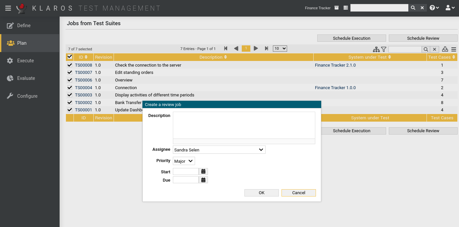Screen dimensions: 459x227
Task: Uncheck the checkbox for test suite TS00008
Action: click(70, 65)
